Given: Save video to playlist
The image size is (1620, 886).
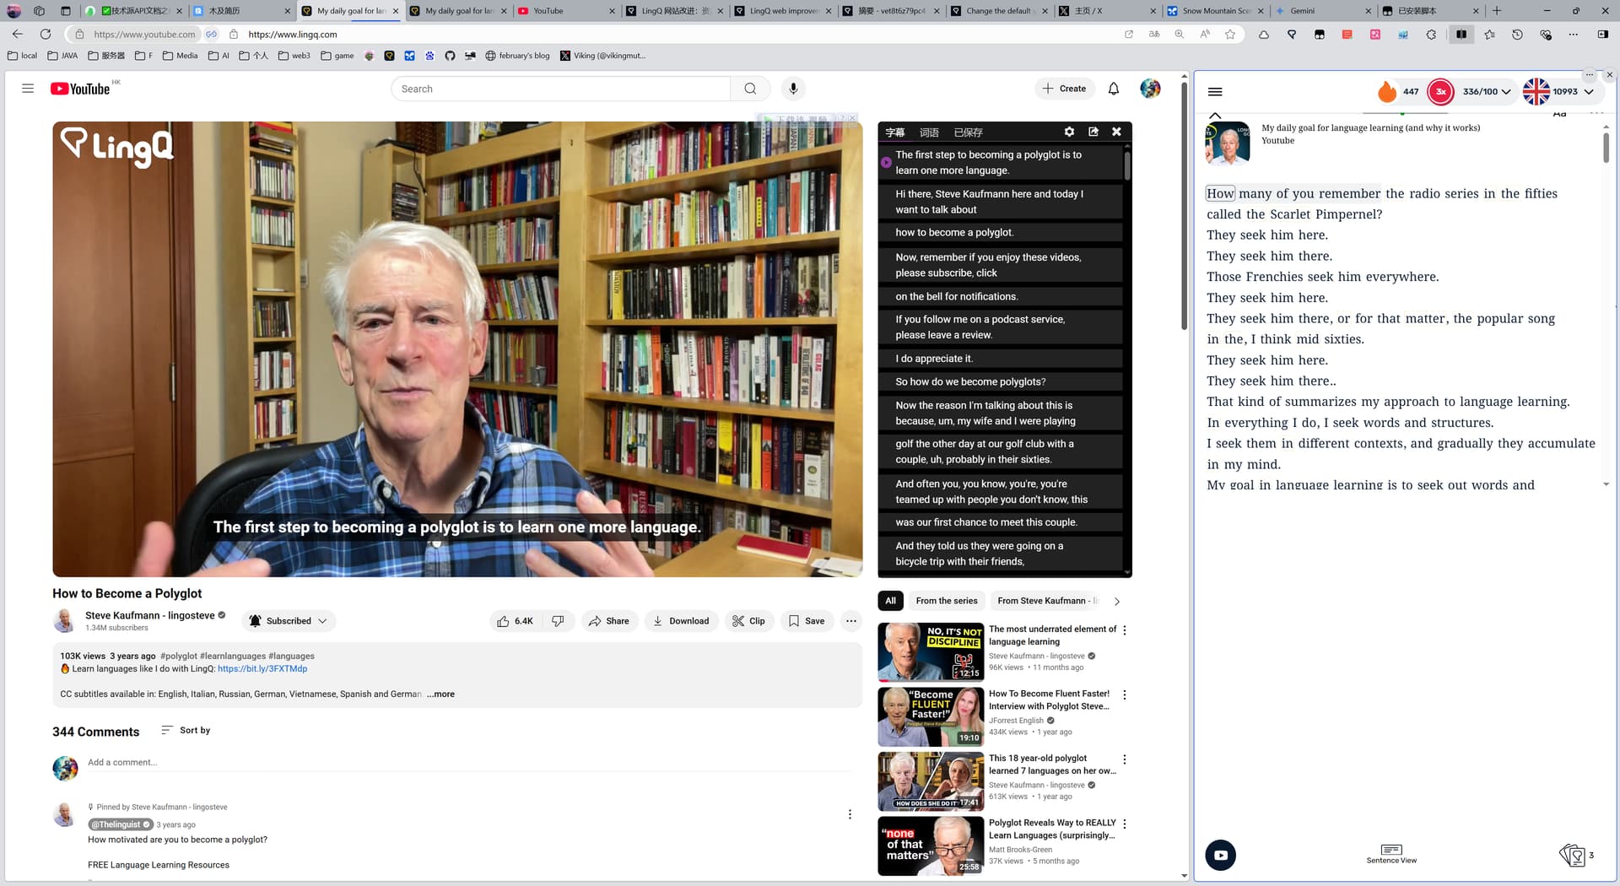Looking at the screenshot, I should (x=807, y=621).
